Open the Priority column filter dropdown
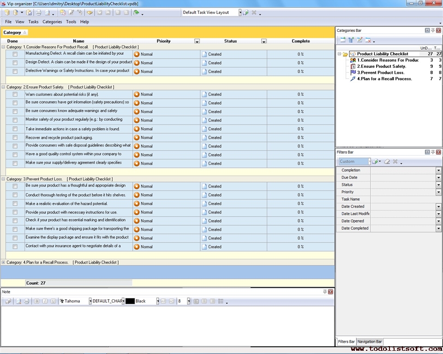 pos(197,41)
